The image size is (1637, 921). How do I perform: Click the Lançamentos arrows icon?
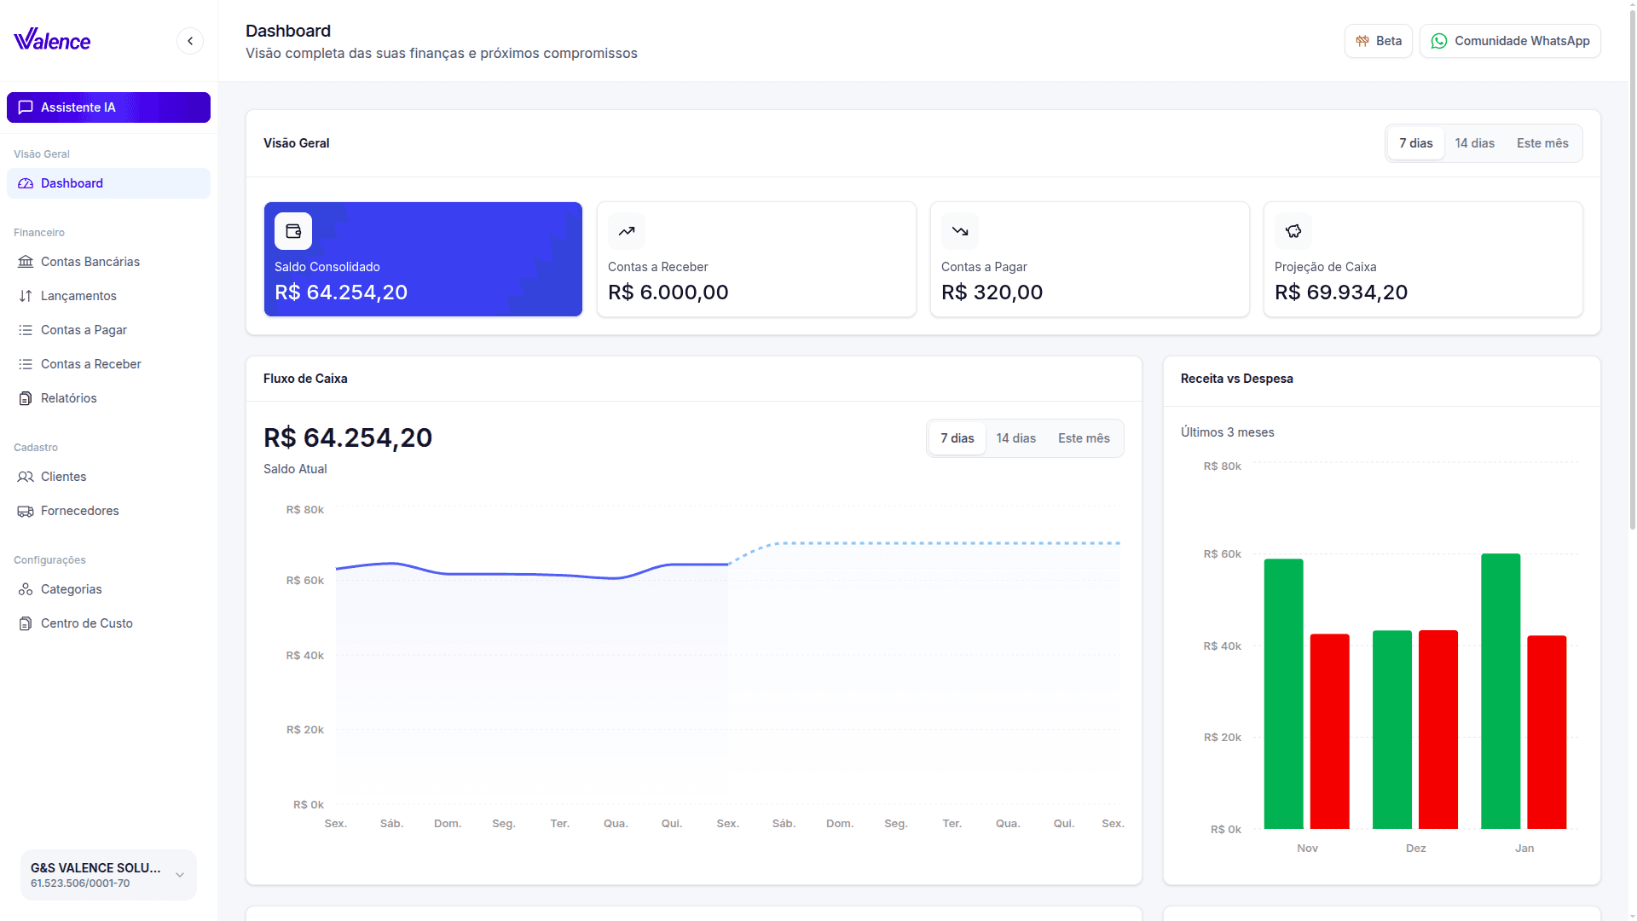(26, 296)
